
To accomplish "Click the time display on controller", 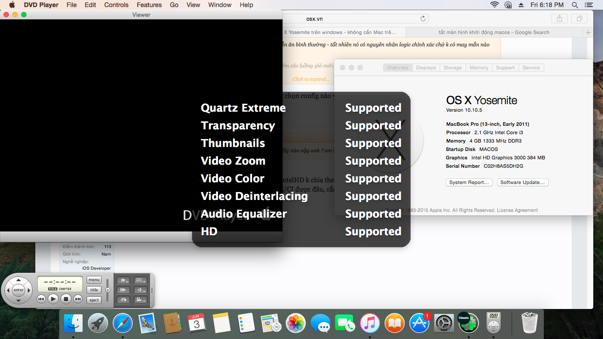I will (60, 284).
